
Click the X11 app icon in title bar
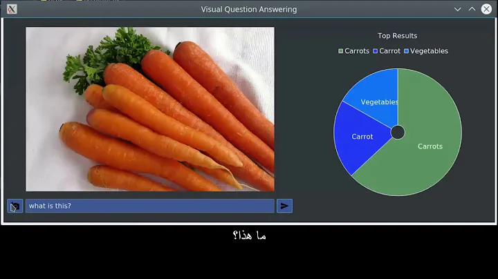(12, 9)
